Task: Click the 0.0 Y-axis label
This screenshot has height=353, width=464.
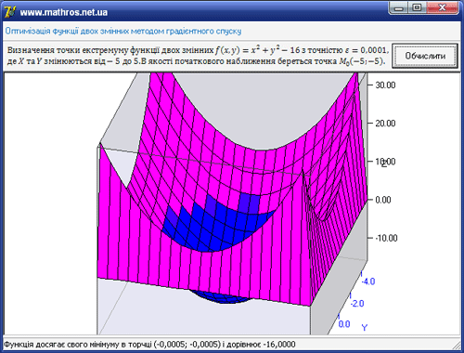Action: point(344,324)
